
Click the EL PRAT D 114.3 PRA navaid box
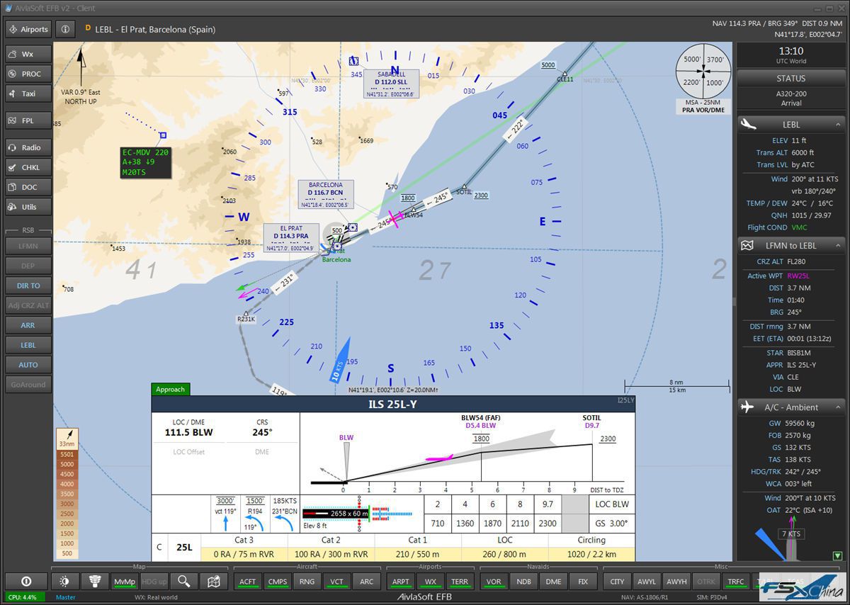291,238
